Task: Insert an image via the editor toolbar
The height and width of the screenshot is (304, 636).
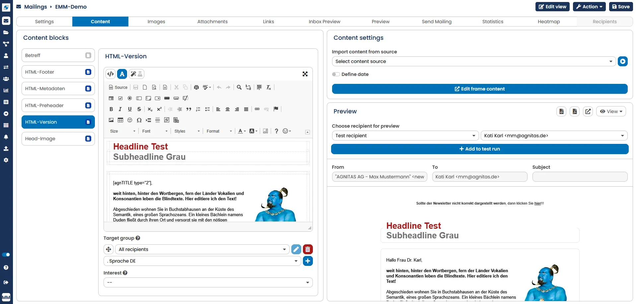Action: tap(111, 120)
